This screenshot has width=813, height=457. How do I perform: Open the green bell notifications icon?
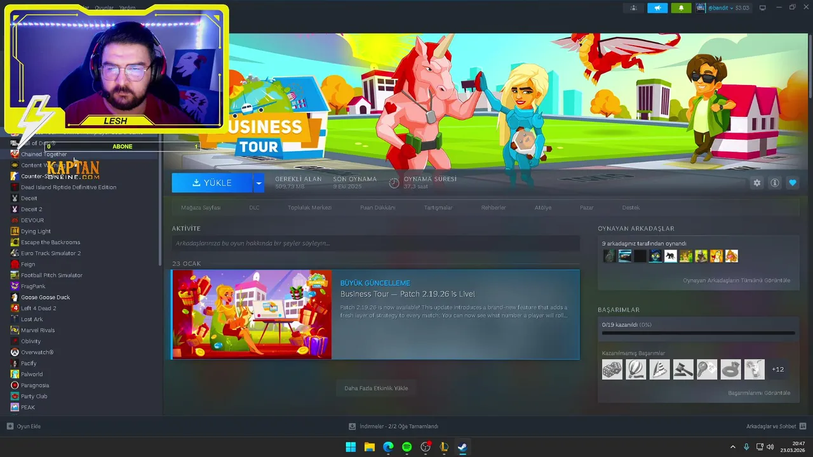coord(682,8)
